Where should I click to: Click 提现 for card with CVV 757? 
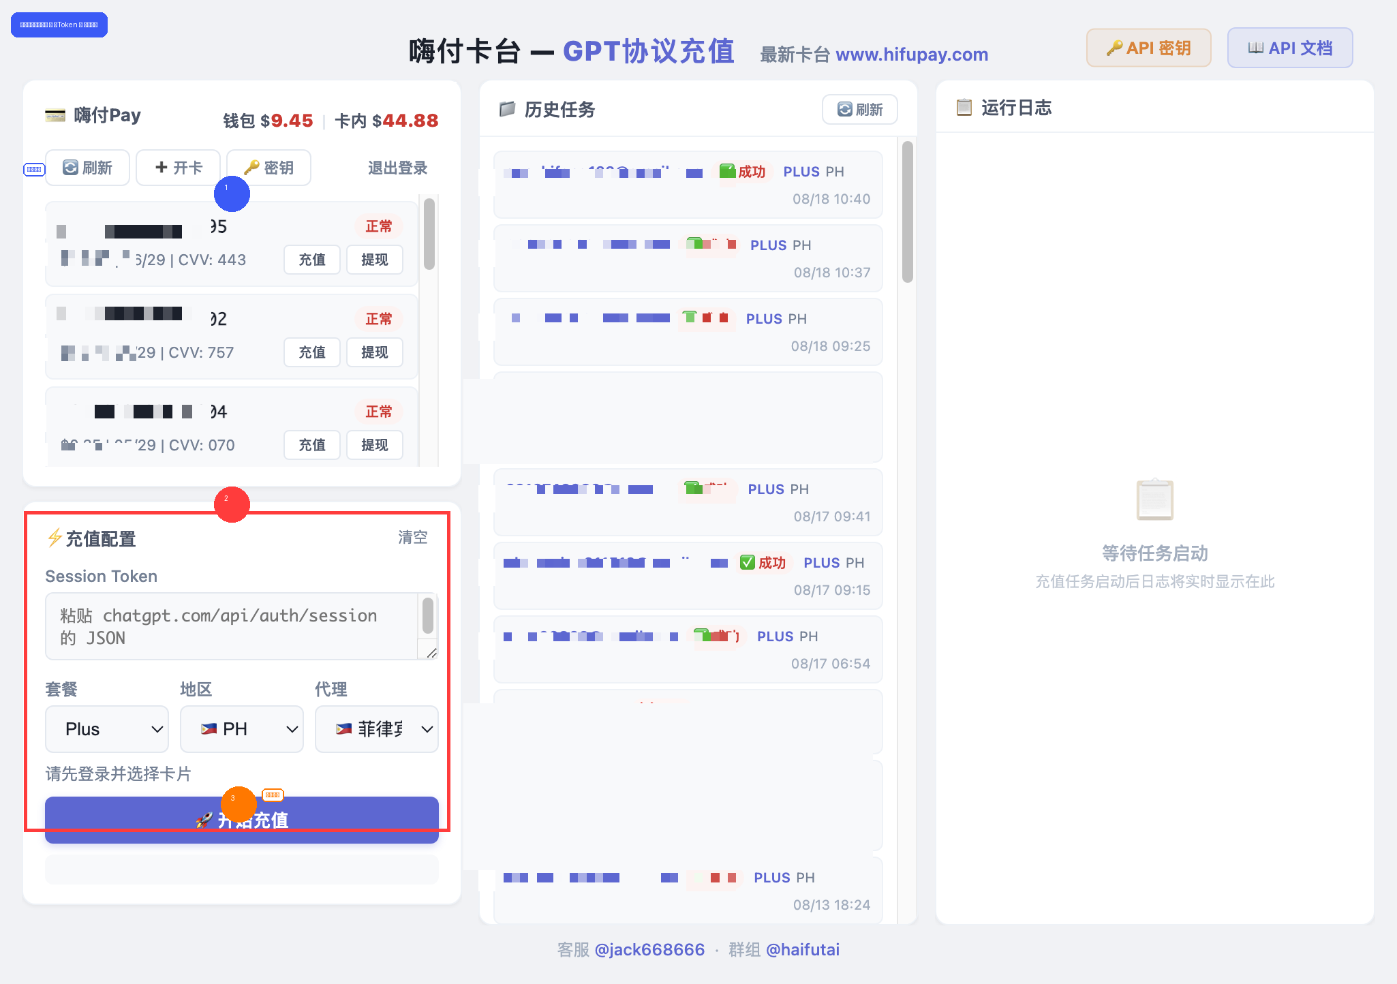click(375, 352)
